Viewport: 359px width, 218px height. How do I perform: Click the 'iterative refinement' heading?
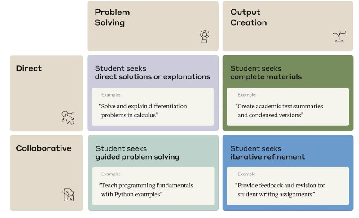pos(267,157)
